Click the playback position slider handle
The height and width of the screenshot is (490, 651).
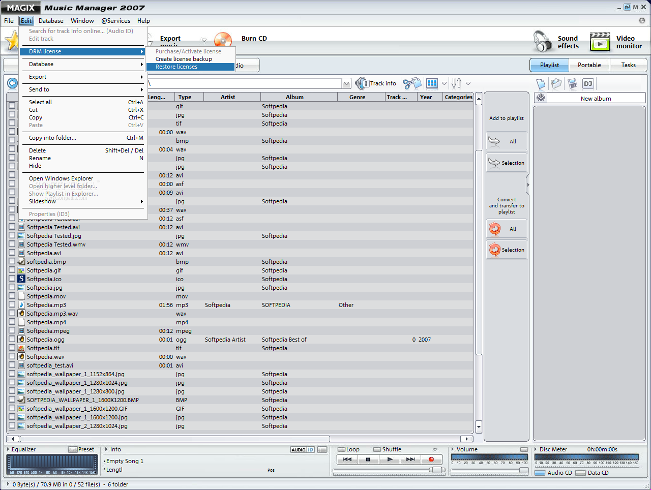click(437, 470)
